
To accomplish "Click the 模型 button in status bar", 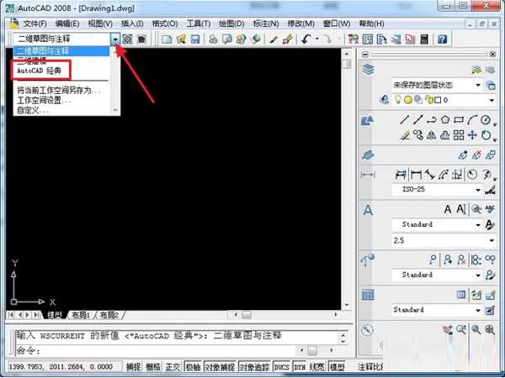I will (337, 366).
